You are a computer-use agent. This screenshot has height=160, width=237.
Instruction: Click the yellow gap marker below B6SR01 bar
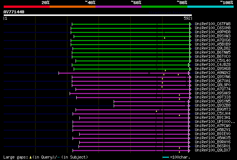click(179, 148)
